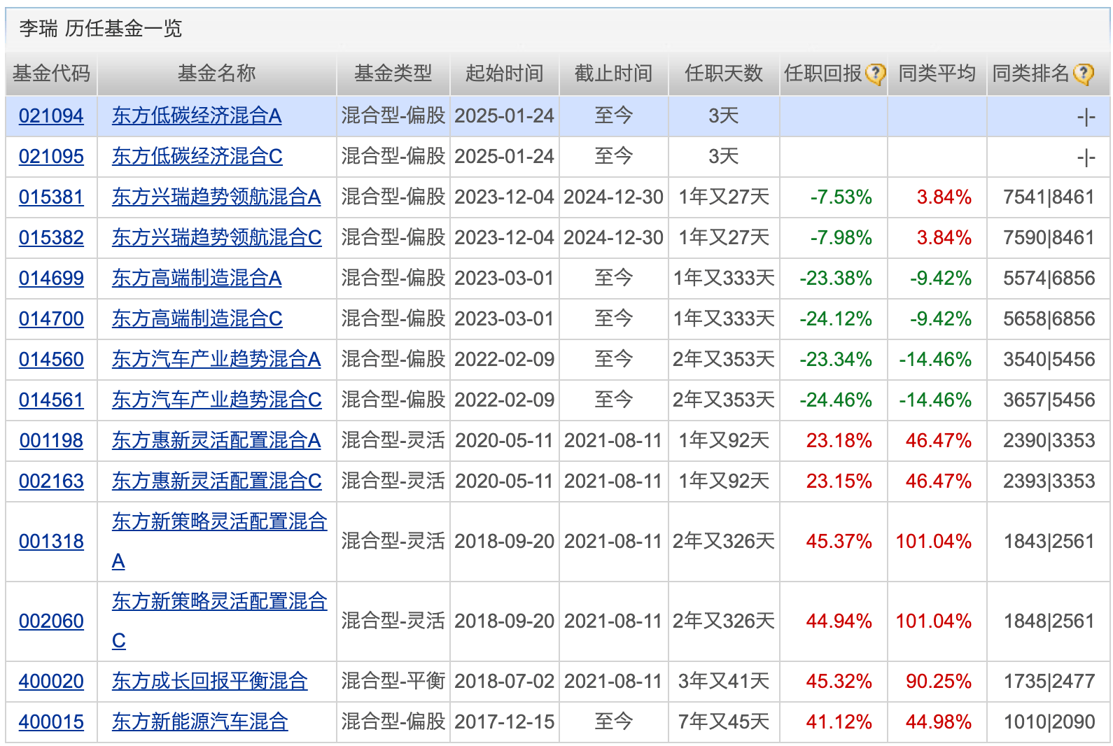Click the 起始时间 column header

click(504, 73)
